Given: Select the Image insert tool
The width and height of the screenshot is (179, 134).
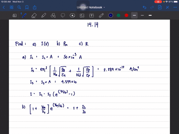Looking at the screenshot, I should tap(82, 16).
